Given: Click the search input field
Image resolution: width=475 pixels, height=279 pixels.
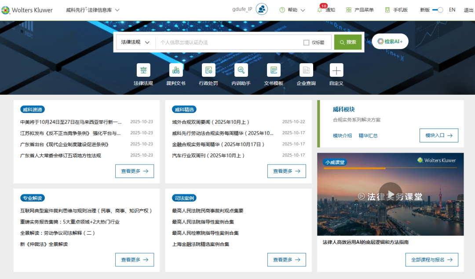Looking at the screenshot, I should (229, 42).
